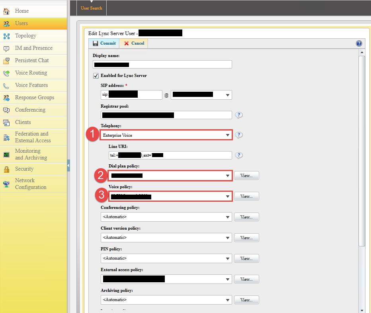Image resolution: width=371 pixels, height=313 pixels.
Task: Open the Archiving policy dropdown
Action: click(166, 300)
